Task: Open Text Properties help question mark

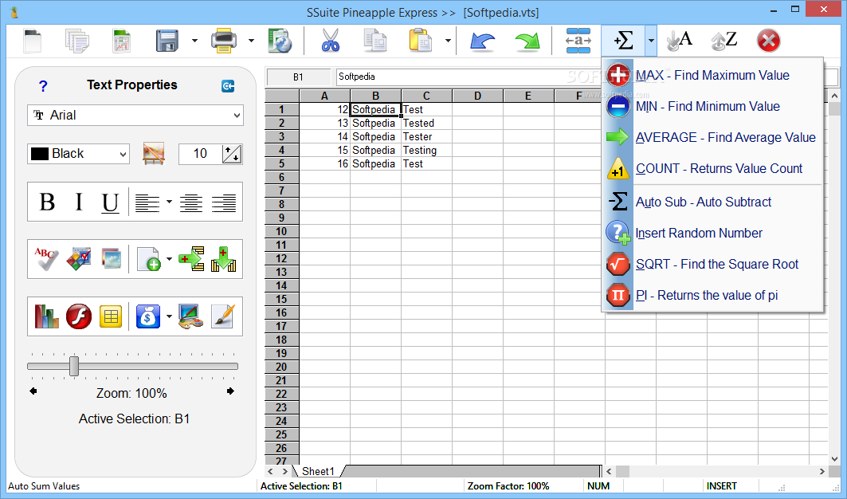Action: coord(43,86)
